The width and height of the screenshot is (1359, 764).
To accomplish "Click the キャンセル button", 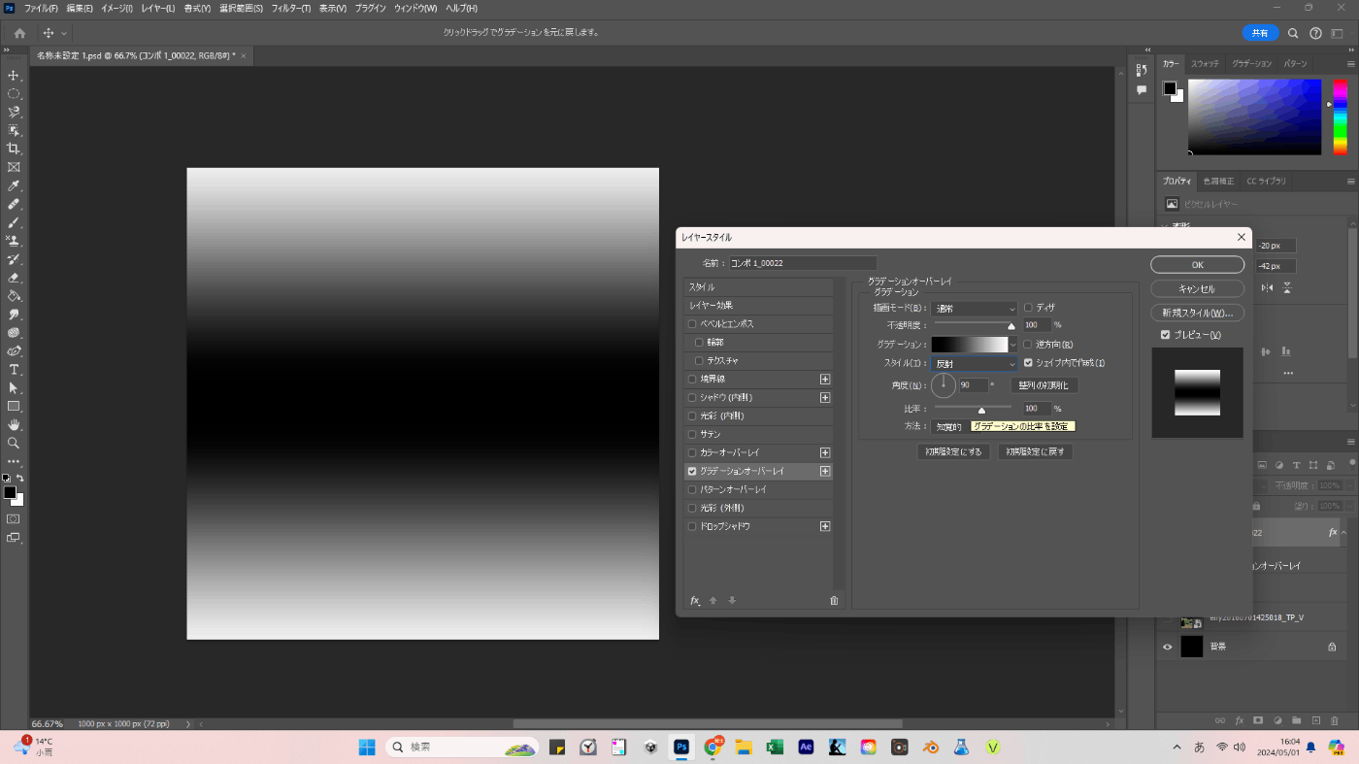I will click(1197, 289).
